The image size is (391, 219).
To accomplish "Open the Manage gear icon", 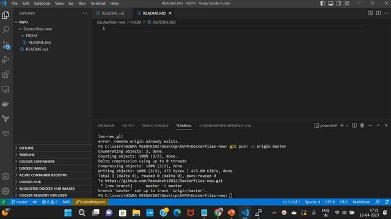I will pyautogui.click(x=5, y=191).
